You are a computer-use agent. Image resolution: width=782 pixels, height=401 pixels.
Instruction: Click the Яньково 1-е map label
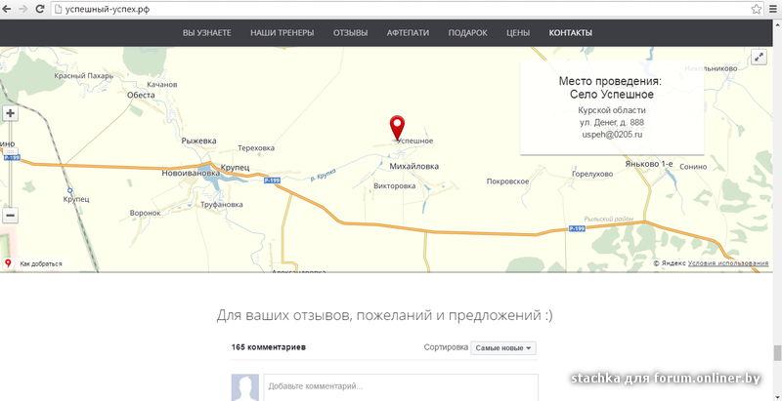coord(649,163)
